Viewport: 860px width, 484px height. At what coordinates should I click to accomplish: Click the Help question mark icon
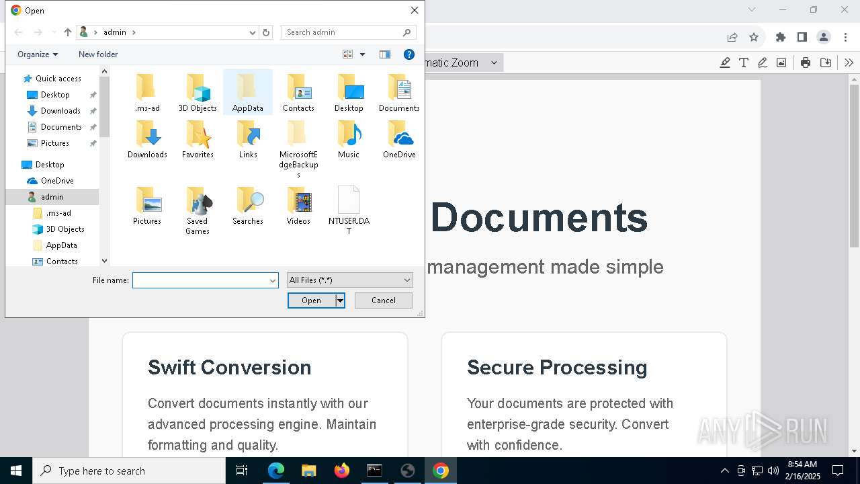(408, 54)
